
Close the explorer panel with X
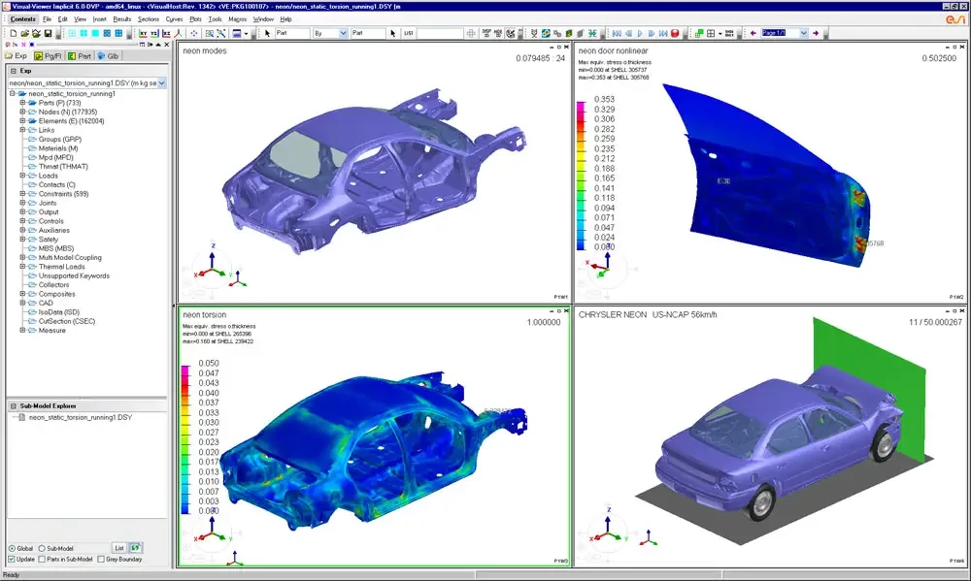(167, 45)
